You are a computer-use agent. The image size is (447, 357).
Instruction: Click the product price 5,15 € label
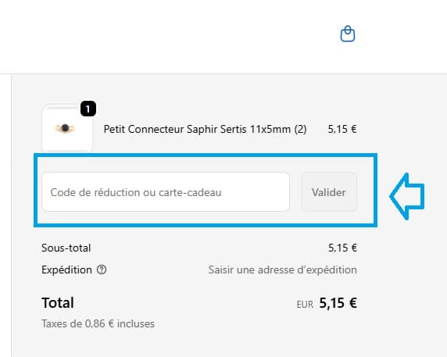click(342, 129)
